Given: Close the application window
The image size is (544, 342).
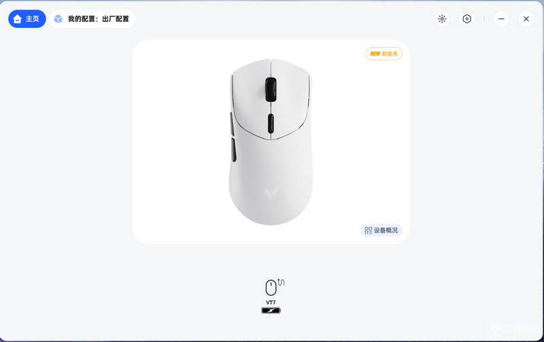Looking at the screenshot, I should tap(526, 19).
